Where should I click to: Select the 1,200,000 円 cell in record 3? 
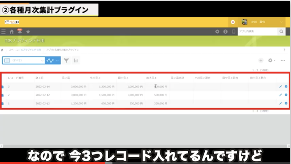(107, 87)
